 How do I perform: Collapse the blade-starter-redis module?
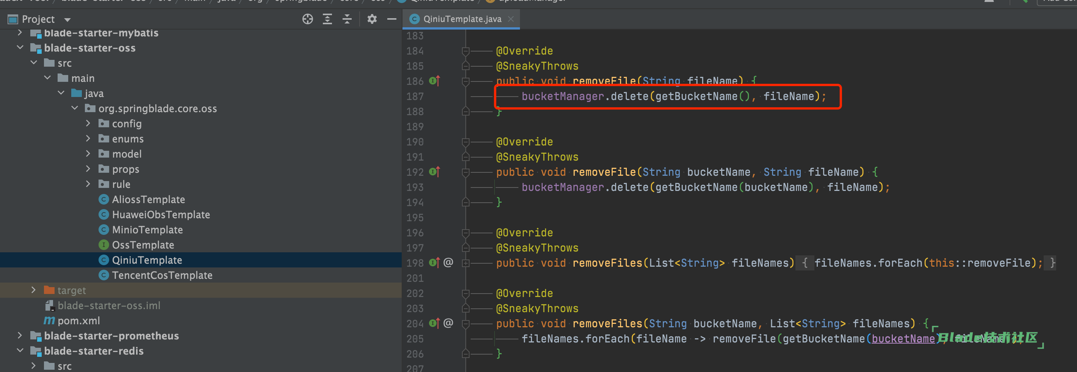[x=20, y=351]
